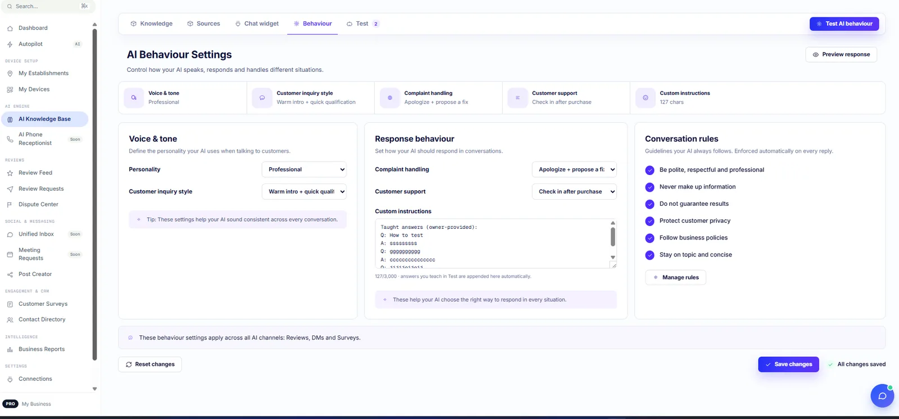Open the Customer inquiry style dropdown
The image size is (899, 419).
[304, 192]
